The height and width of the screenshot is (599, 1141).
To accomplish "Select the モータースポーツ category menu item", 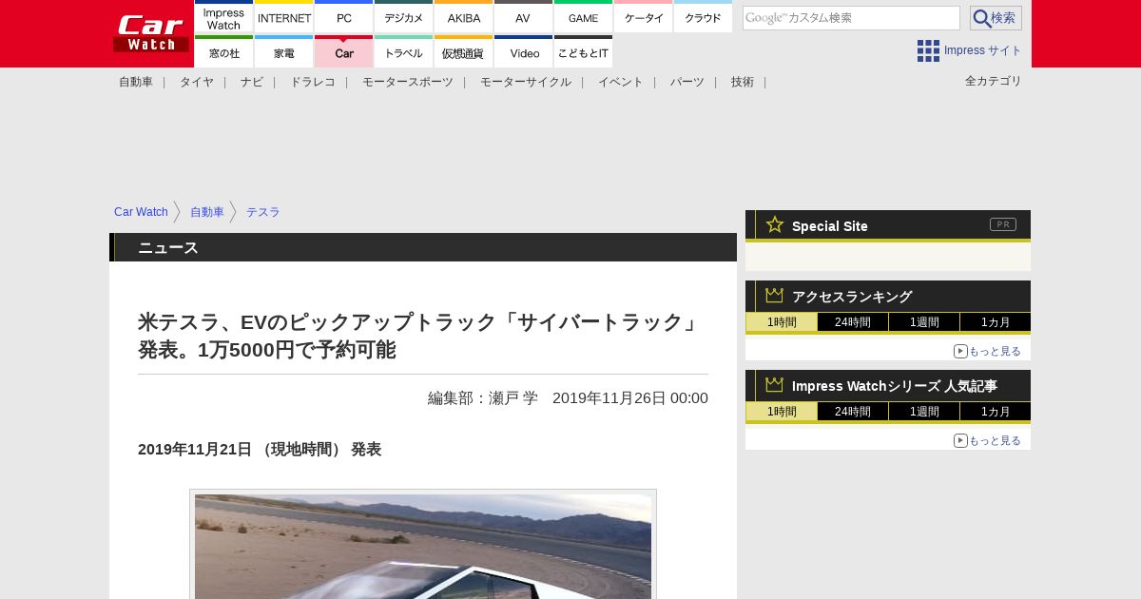I will (408, 82).
